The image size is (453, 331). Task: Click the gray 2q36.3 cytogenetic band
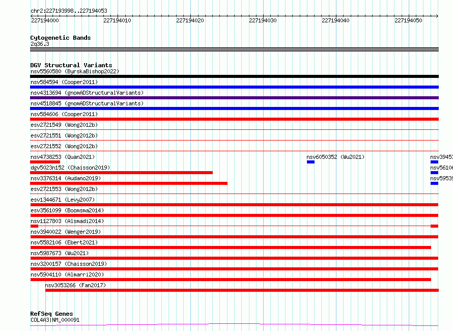click(234, 49)
